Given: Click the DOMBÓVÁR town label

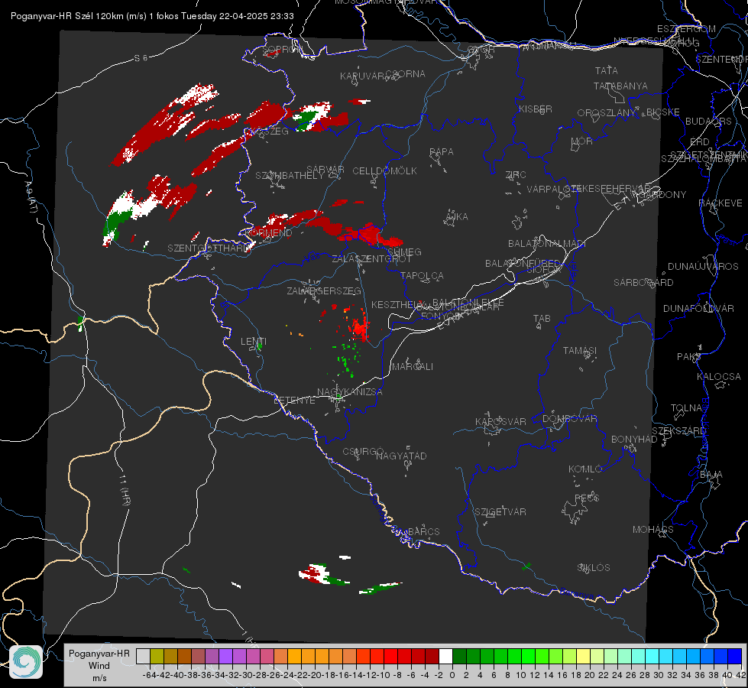Looking at the screenshot, I should coord(569,419).
